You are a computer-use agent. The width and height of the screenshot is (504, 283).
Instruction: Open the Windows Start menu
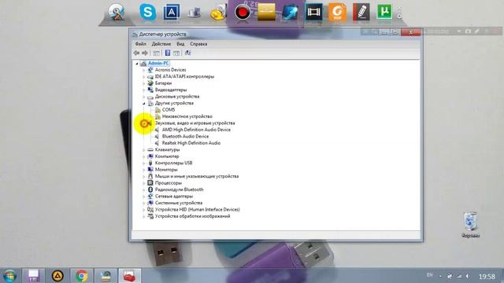point(9,276)
